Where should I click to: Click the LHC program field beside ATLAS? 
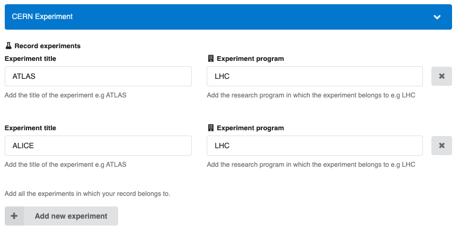pos(314,76)
